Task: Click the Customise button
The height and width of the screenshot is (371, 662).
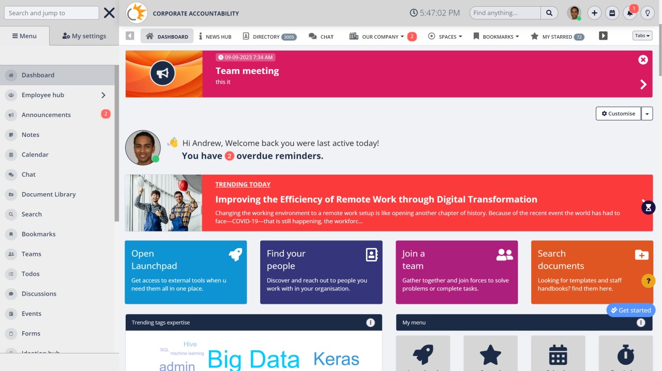Action: (618, 113)
